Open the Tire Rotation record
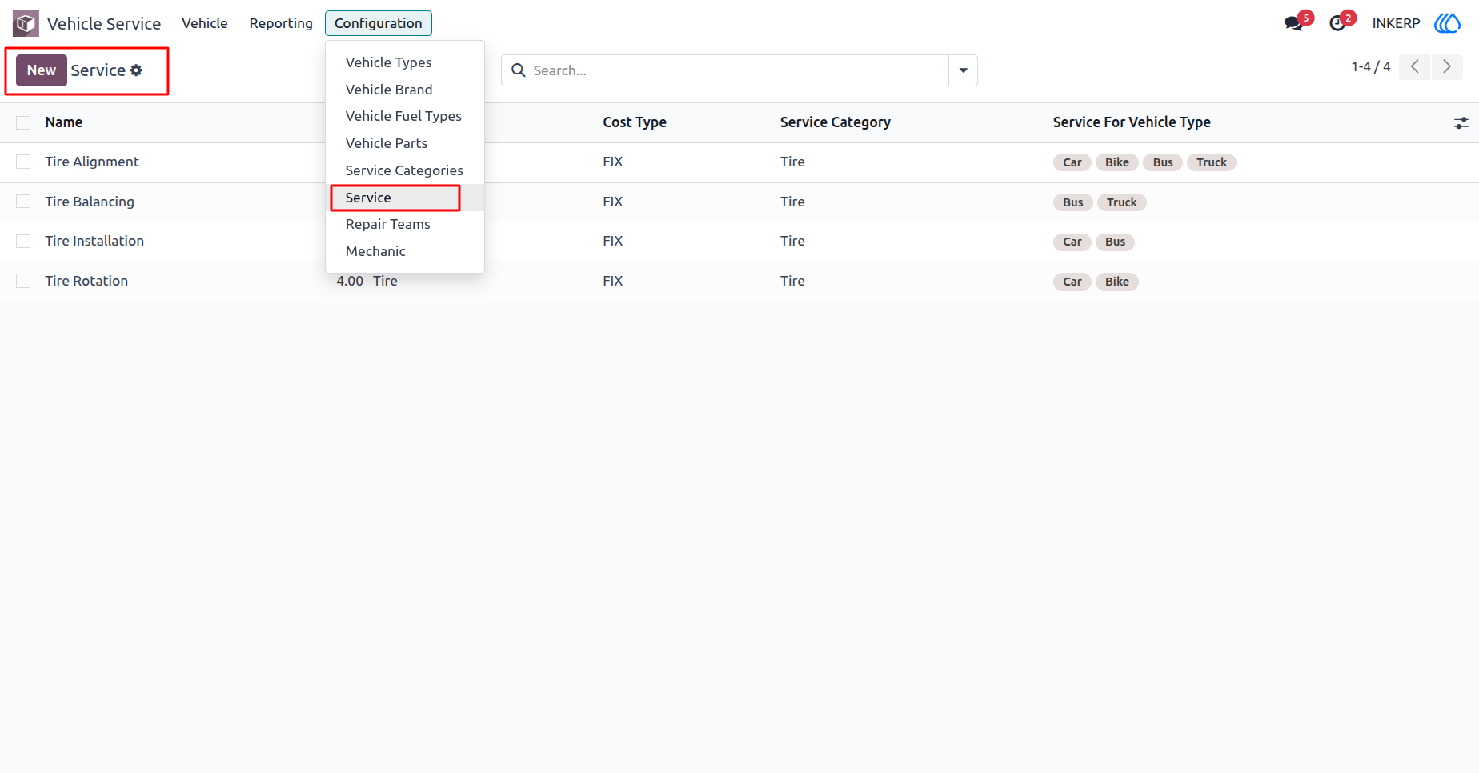This screenshot has height=773, width=1479. 86,281
